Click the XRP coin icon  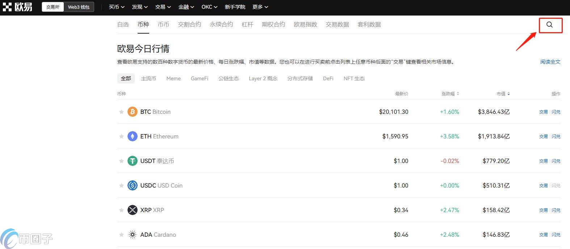133,210
